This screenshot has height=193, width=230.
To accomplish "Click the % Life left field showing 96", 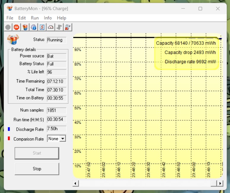I will tap(57, 72).
